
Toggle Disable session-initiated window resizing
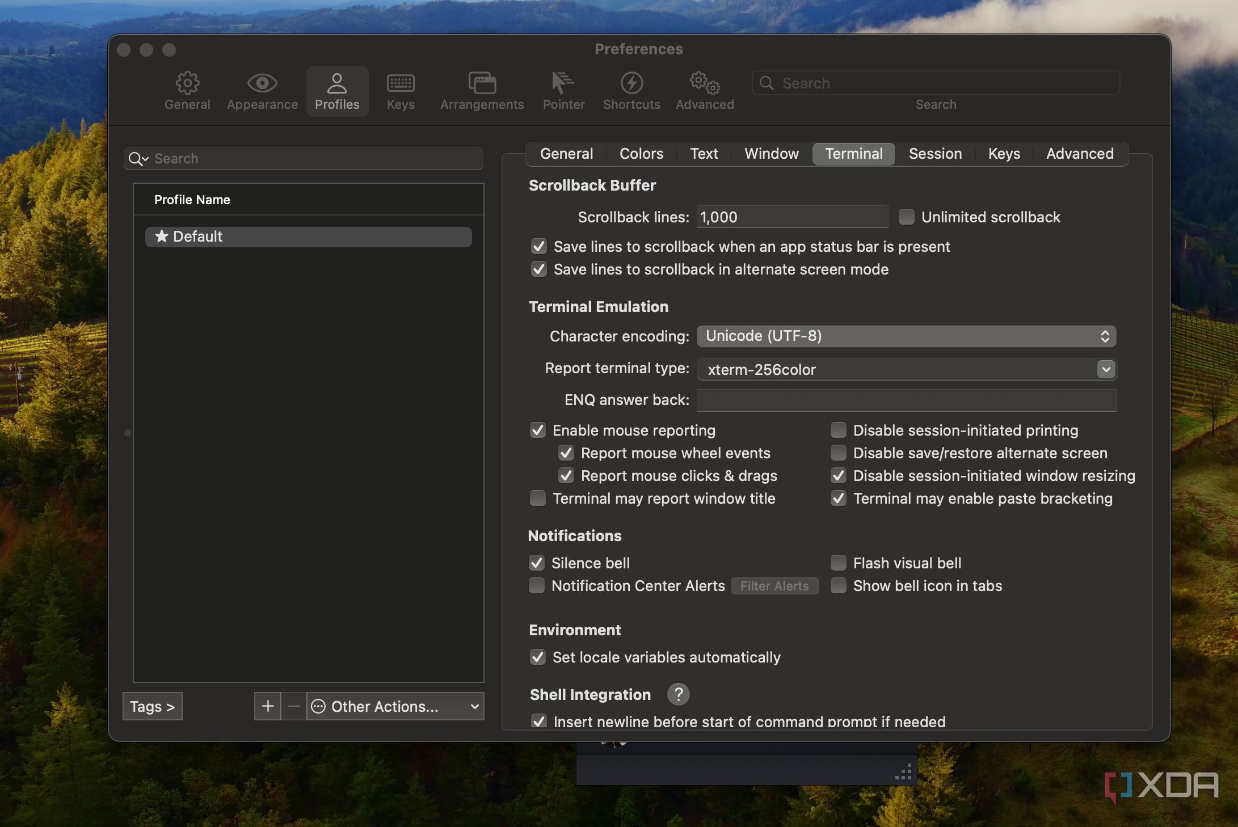pos(838,475)
